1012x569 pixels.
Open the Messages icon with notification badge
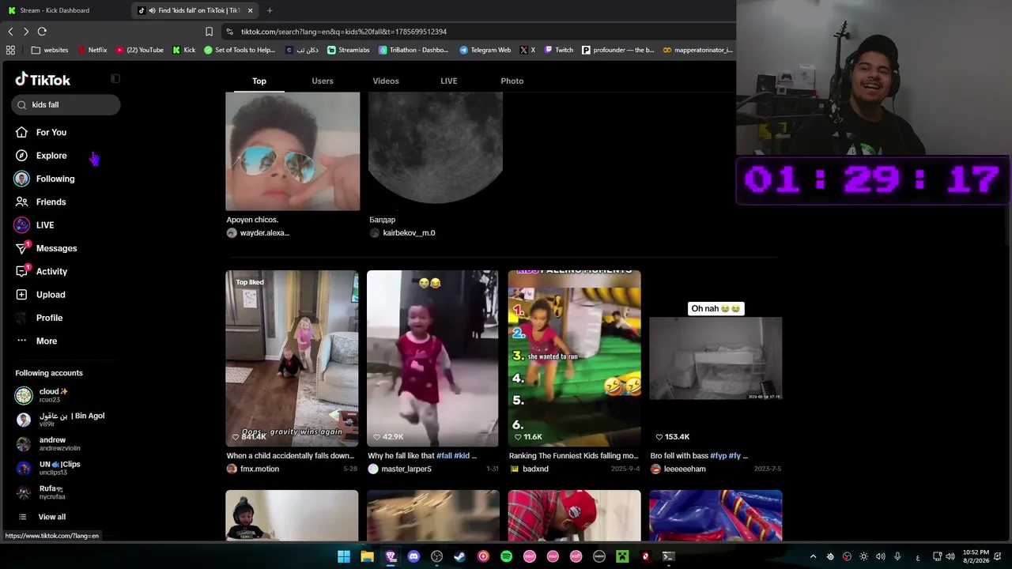tap(21, 248)
